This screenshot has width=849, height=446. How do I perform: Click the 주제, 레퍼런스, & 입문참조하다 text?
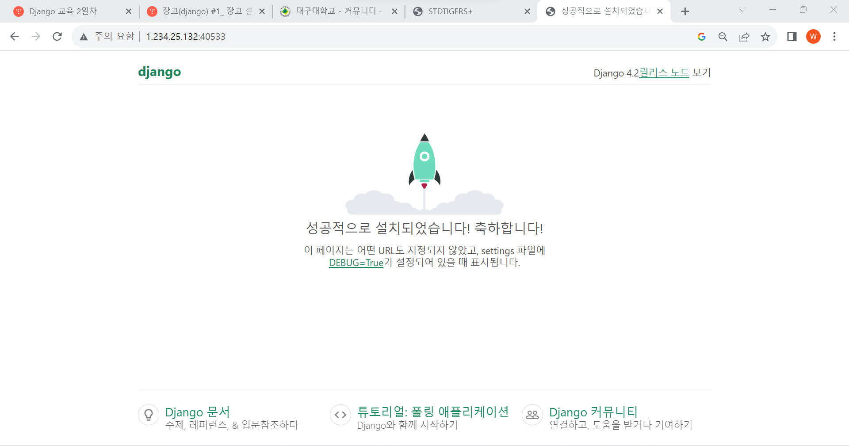click(x=232, y=425)
